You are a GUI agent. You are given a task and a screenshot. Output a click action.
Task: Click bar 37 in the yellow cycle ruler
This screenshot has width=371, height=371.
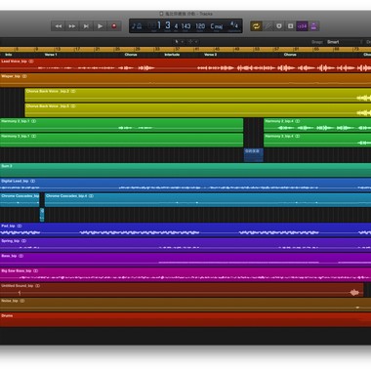click(178, 49)
